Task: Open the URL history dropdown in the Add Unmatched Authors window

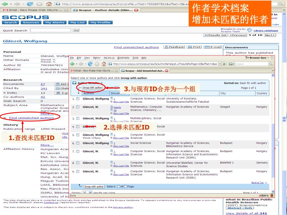Action: tap(220, 64)
